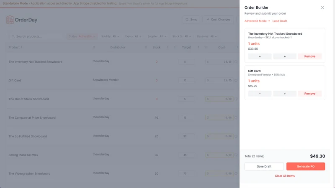Open the Expiry filter dropdown
Image resolution: width=335 pixels, height=188 pixels.
click(x=133, y=36)
